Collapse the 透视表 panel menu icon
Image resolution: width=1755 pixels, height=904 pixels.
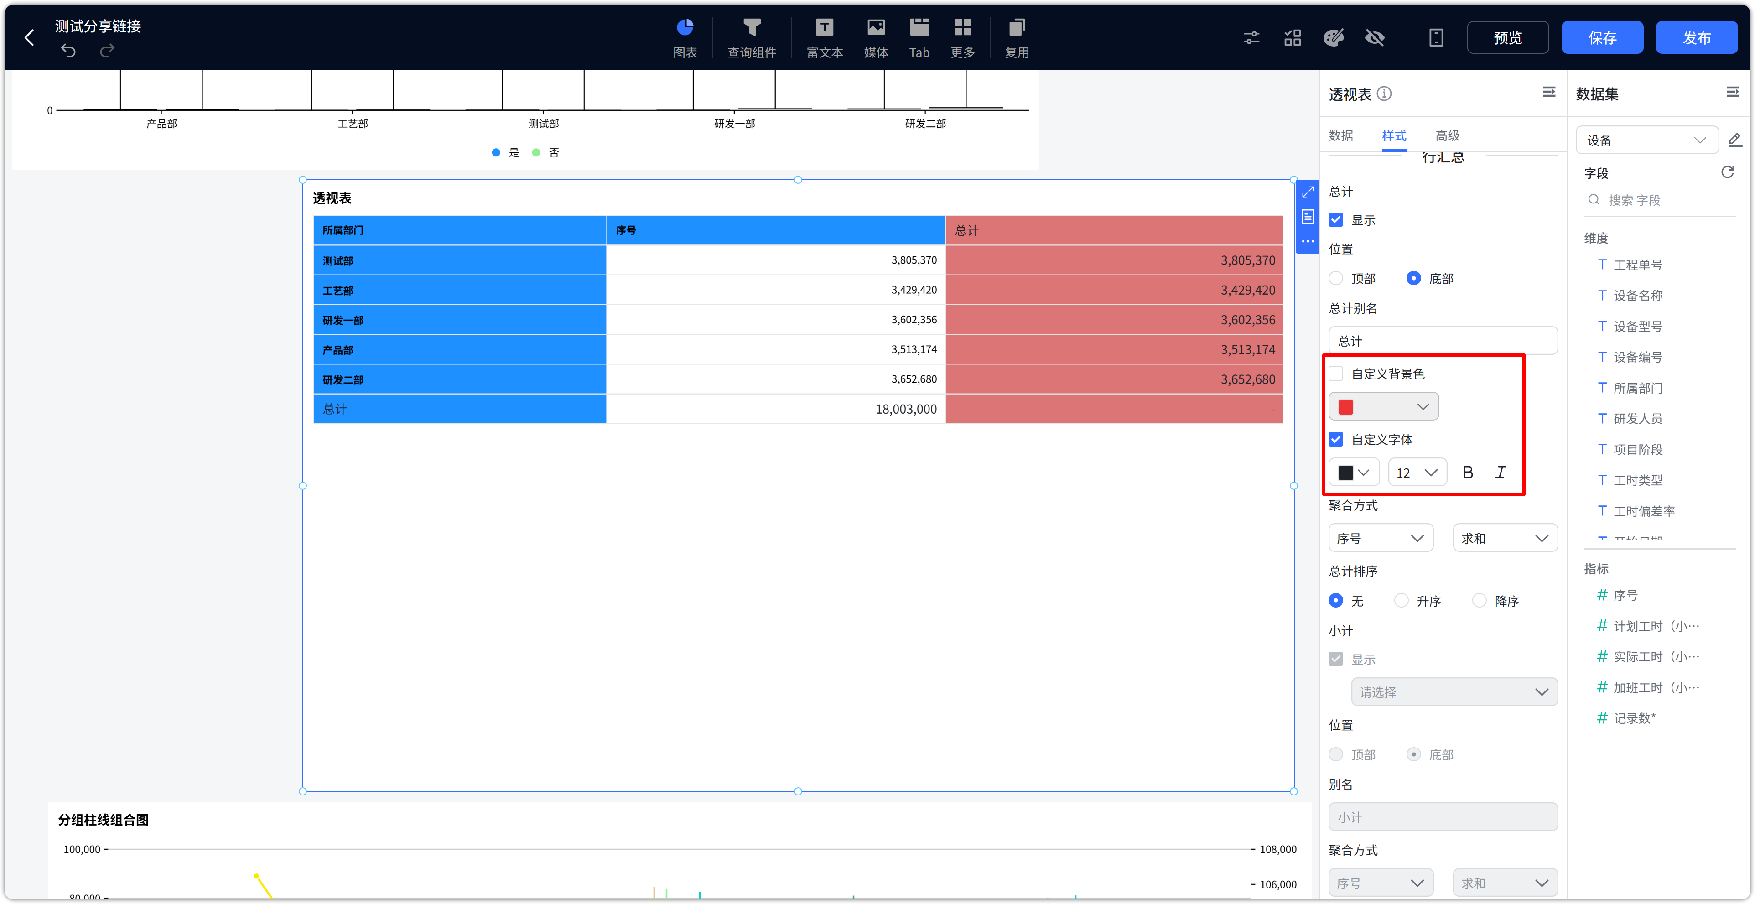pyautogui.click(x=1548, y=92)
